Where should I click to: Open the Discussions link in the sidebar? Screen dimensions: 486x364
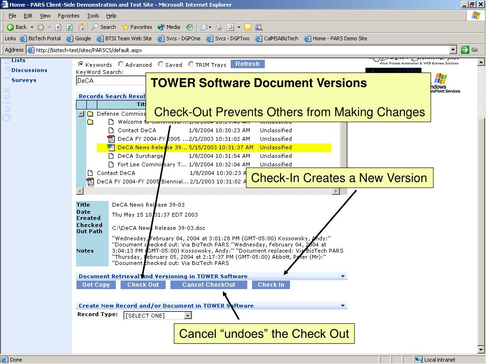(x=29, y=70)
